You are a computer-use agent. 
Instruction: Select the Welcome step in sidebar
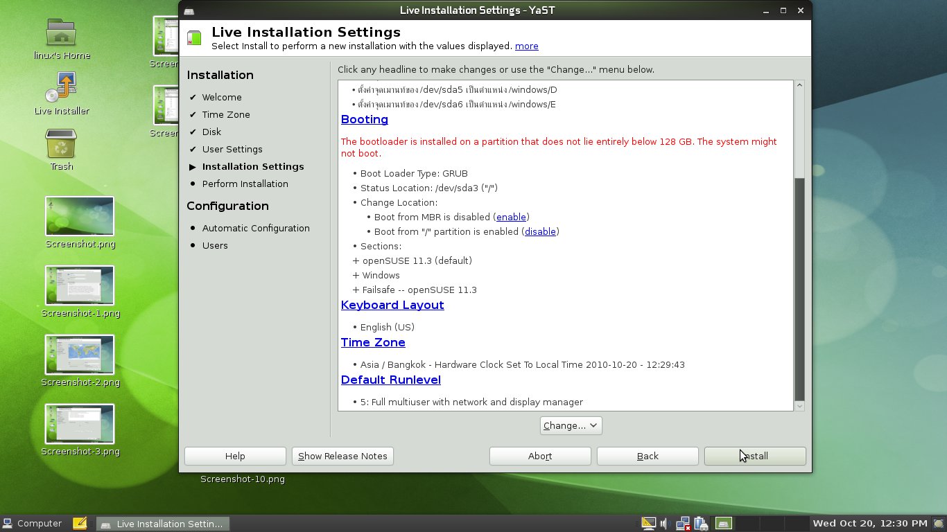pos(222,97)
